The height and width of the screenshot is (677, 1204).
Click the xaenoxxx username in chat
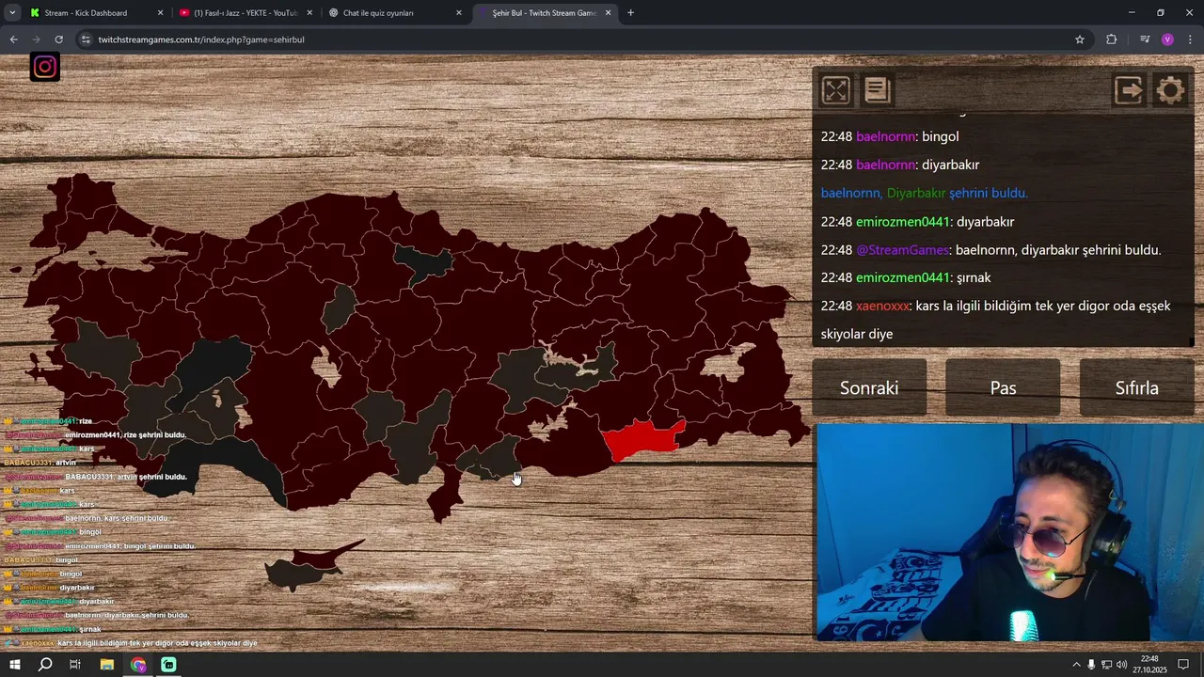(x=883, y=306)
